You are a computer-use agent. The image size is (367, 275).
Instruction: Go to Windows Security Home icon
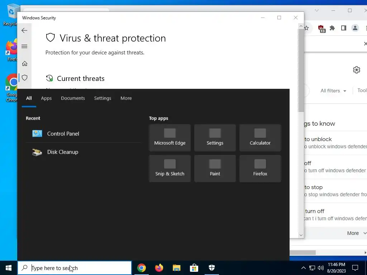tap(25, 64)
